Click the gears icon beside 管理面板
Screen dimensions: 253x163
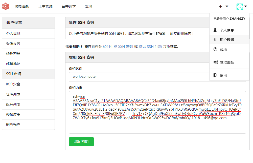click(x=216, y=62)
